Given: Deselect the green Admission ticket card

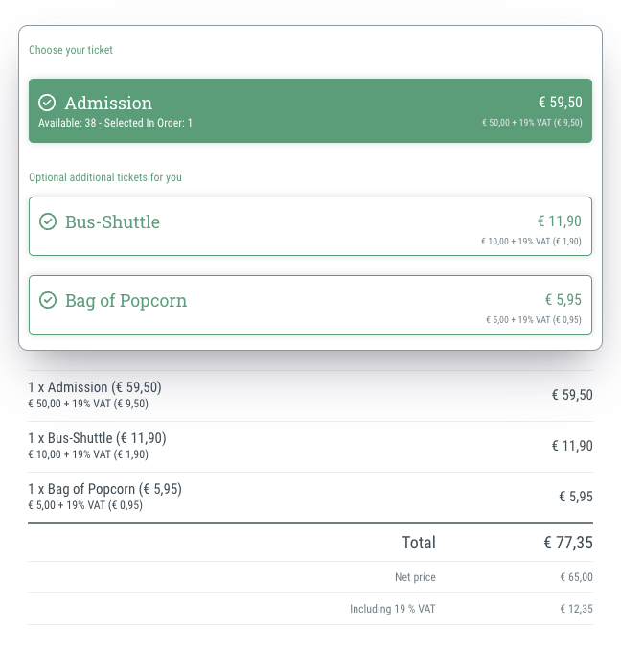Looking at the screenshot, I should pos(310,110).
